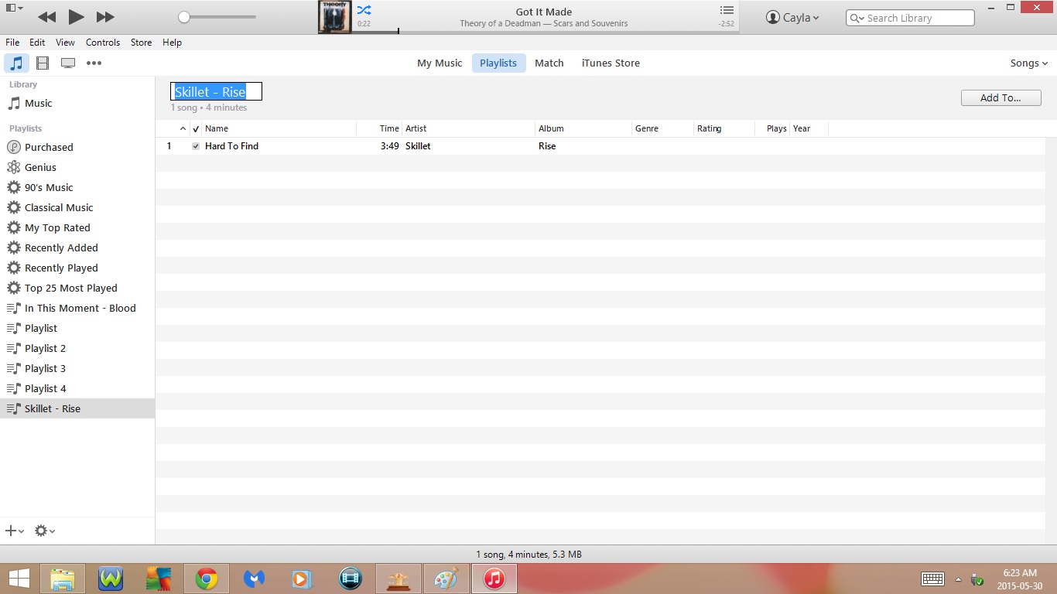Open the View menu

65,43
